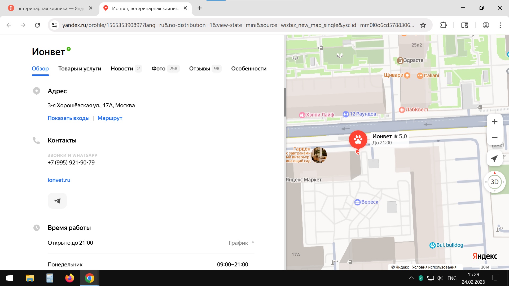Screen dimensions: 509x286
Task: Open the ionvet.ru website link
Action: point(59,180)
